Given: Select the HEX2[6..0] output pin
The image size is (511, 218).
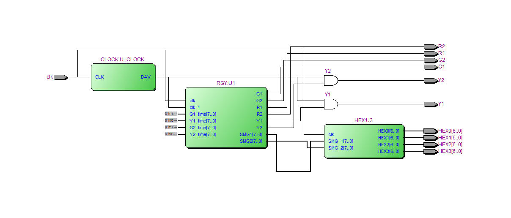Looking at the screenshot, I should click(x=431, y=145).
